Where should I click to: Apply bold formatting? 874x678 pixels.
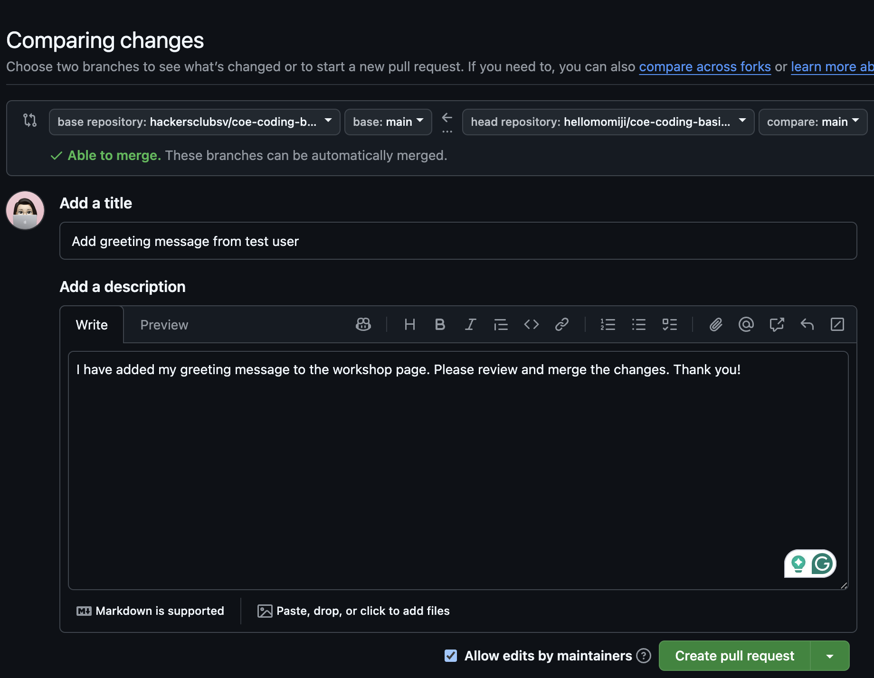pos(439,324)
